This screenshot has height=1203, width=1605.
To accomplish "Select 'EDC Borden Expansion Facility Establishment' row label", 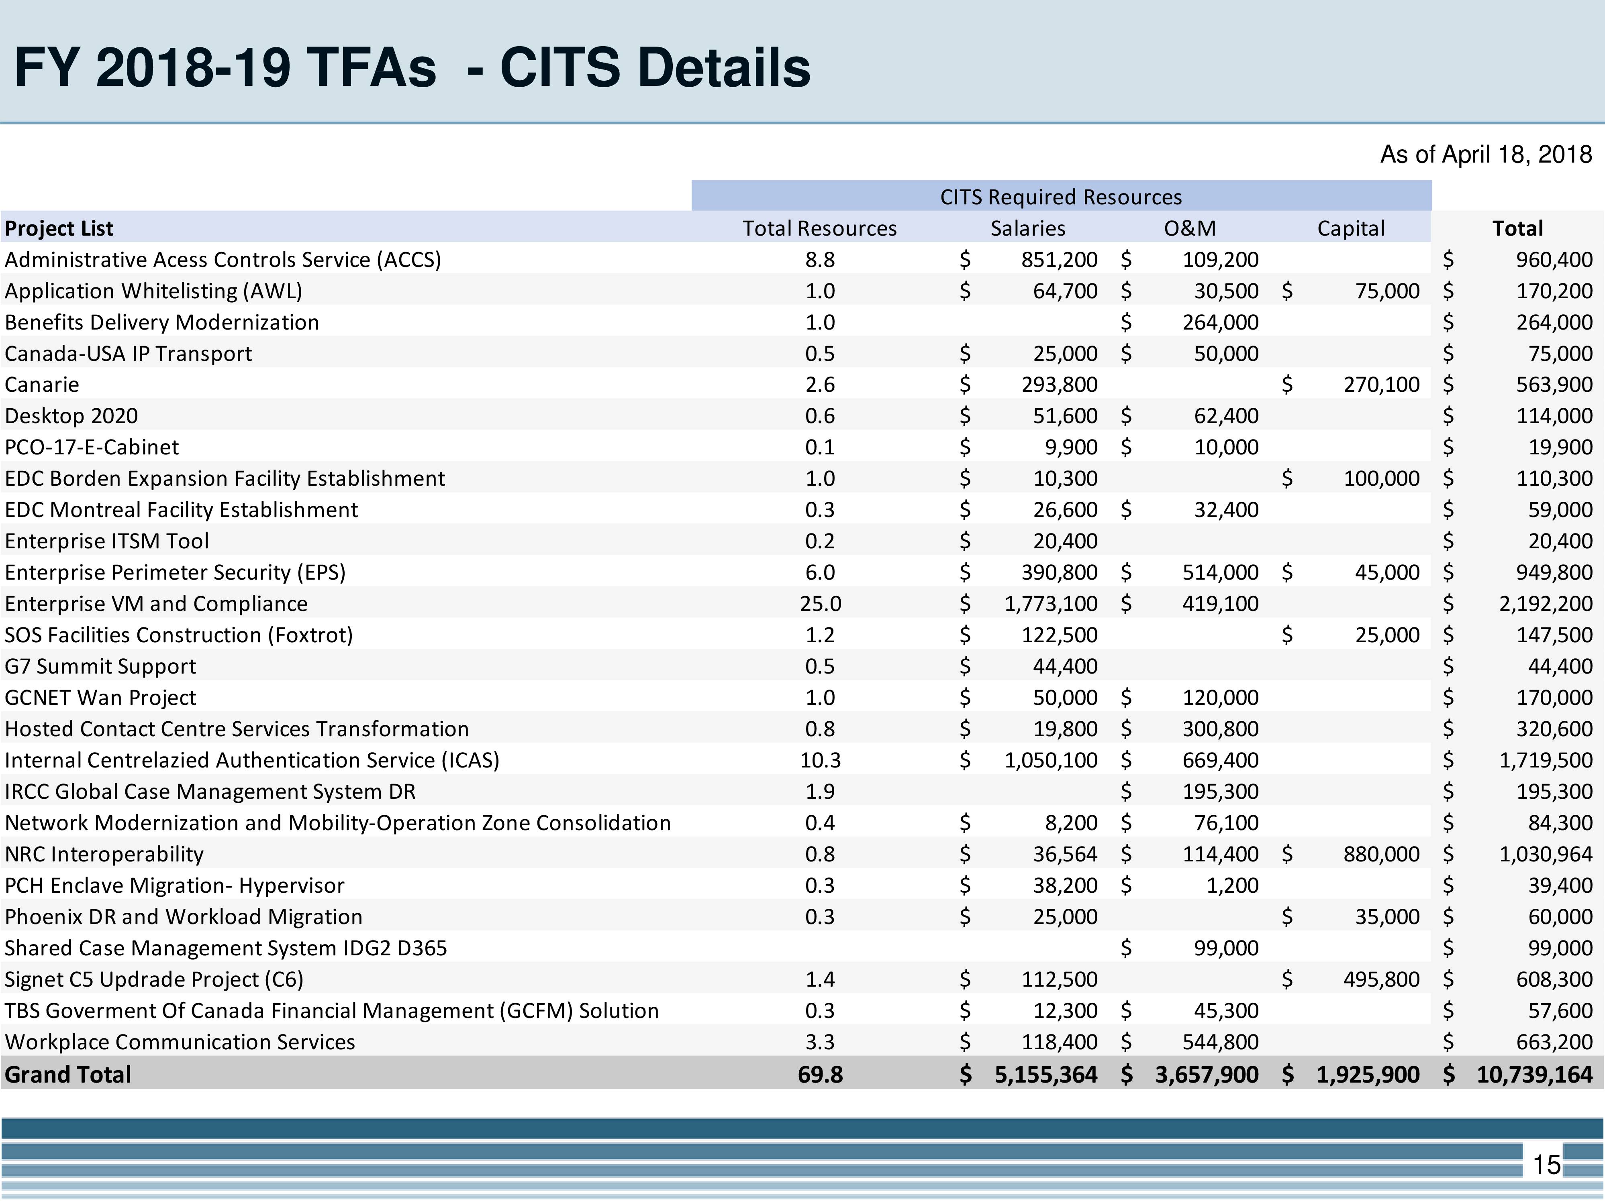I will coord(225,478).
